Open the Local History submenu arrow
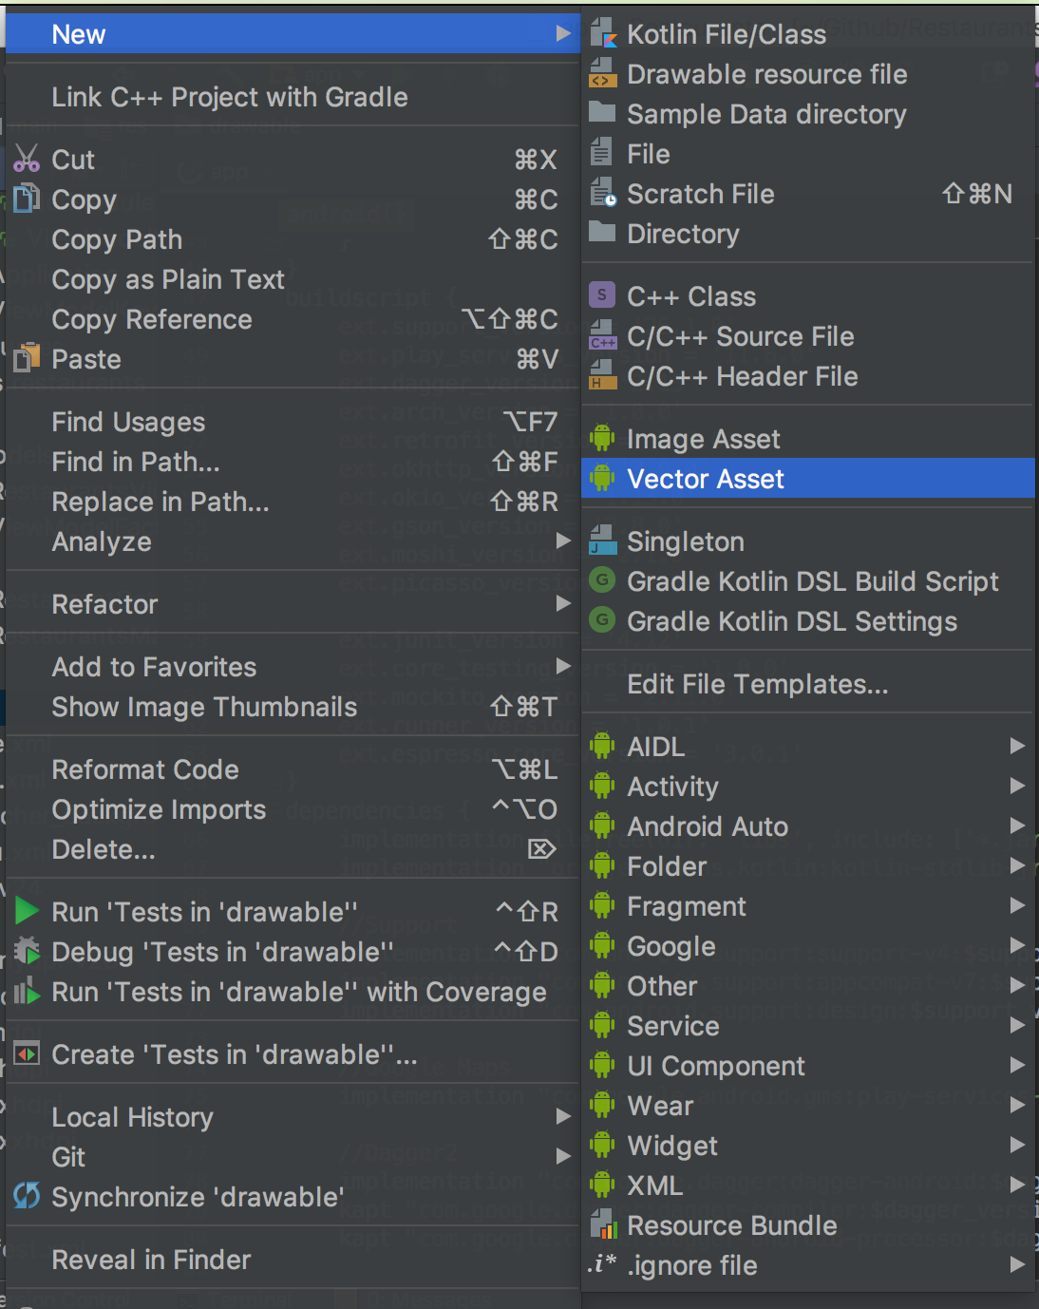The height and width of the screenshot is (1309, 1039). coord(563,1116)
